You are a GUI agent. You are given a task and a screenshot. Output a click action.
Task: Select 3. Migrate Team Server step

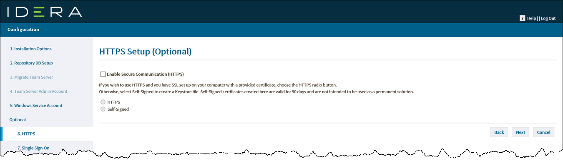31,77
